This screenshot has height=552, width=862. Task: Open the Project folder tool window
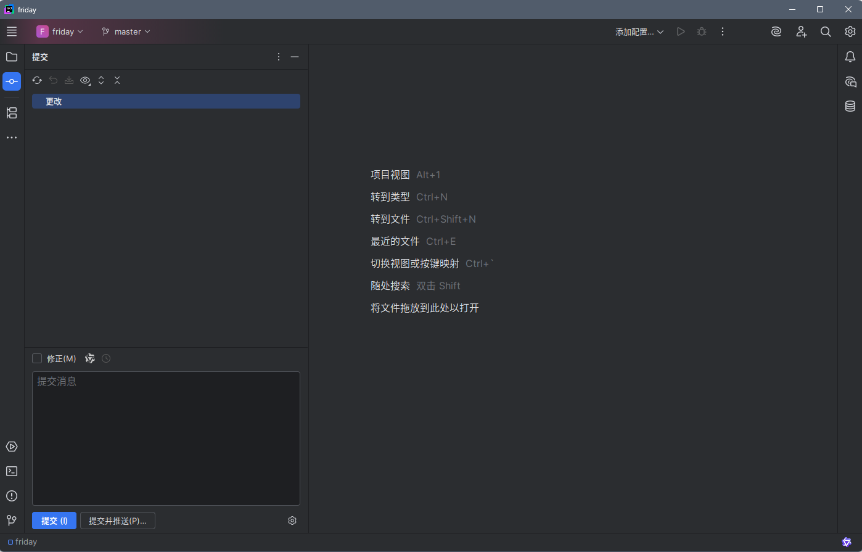pyautogui.click(x=12, y=57)
